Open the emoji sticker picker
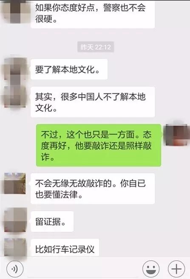The width and height of the screenshot is (190, 279). [151, 269]
